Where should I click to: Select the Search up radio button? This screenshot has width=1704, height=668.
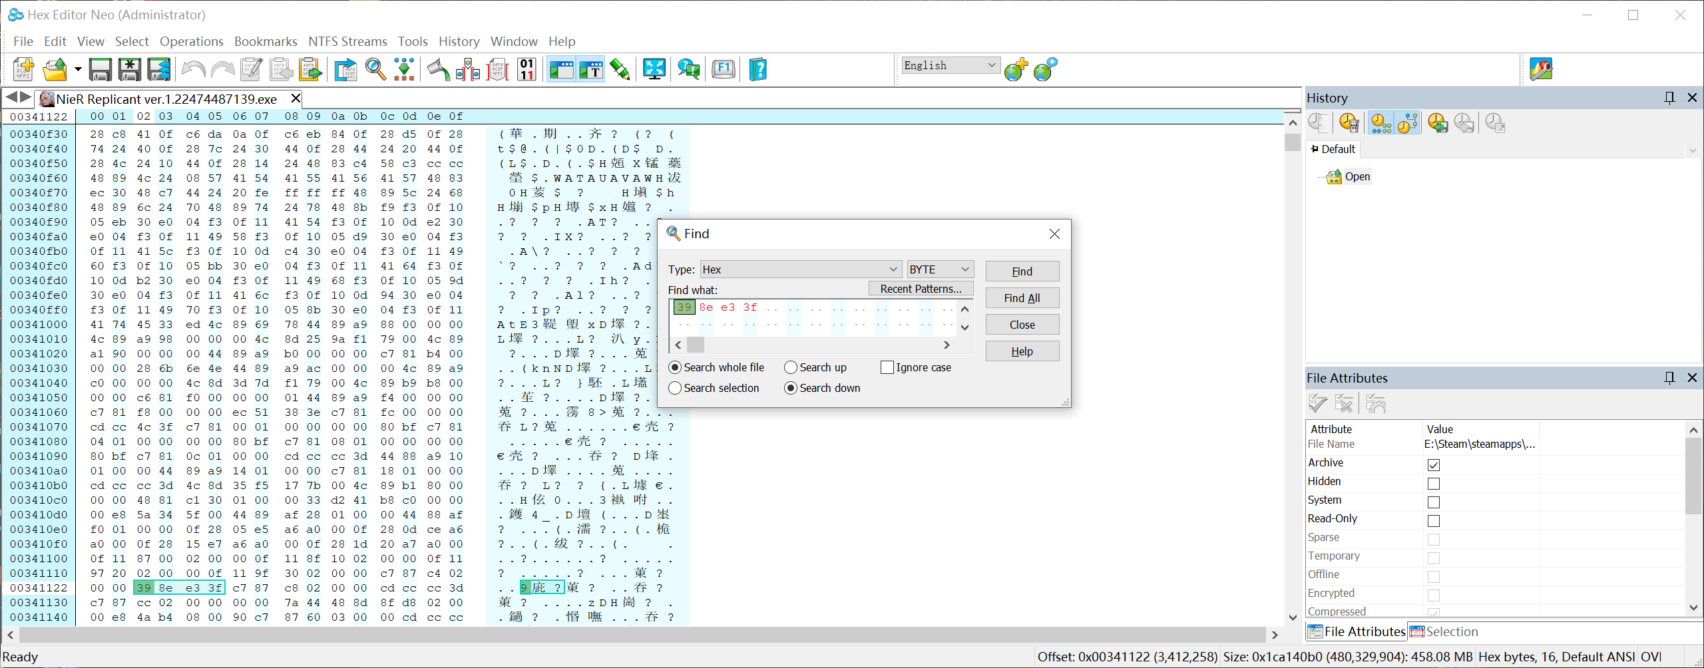coord(791,367)
